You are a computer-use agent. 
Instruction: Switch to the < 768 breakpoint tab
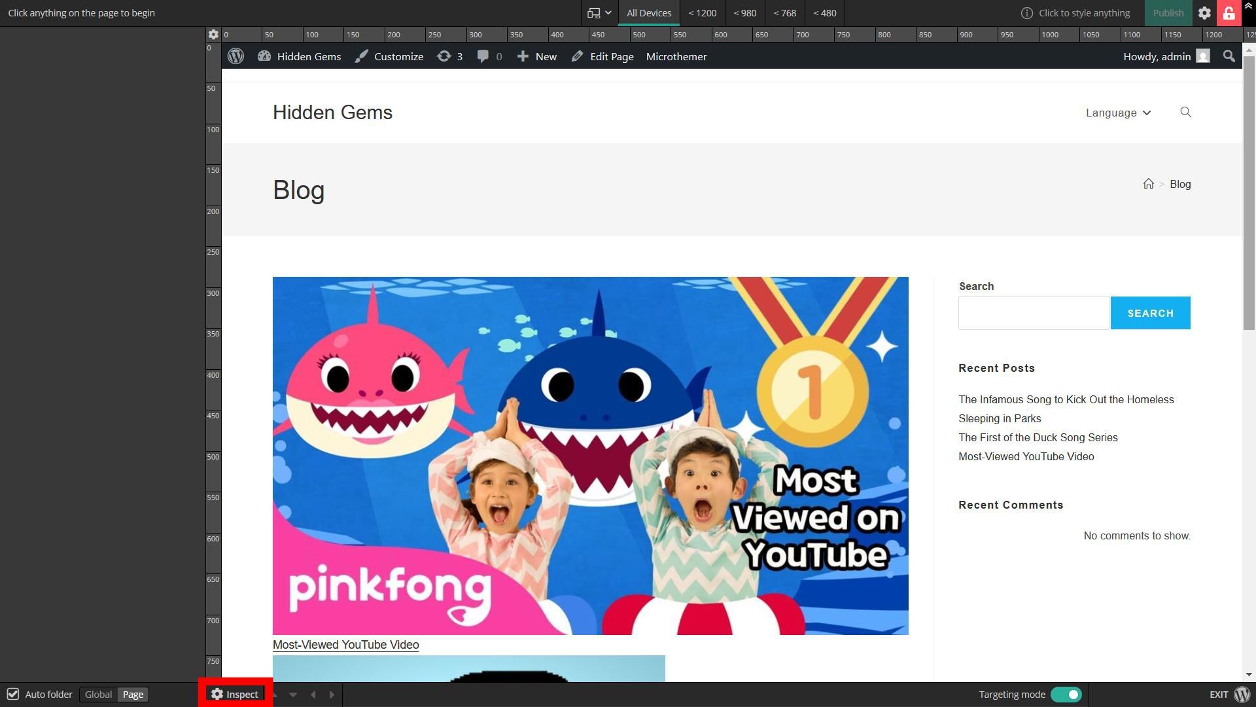pyautogui.click(x=784, y=13)
